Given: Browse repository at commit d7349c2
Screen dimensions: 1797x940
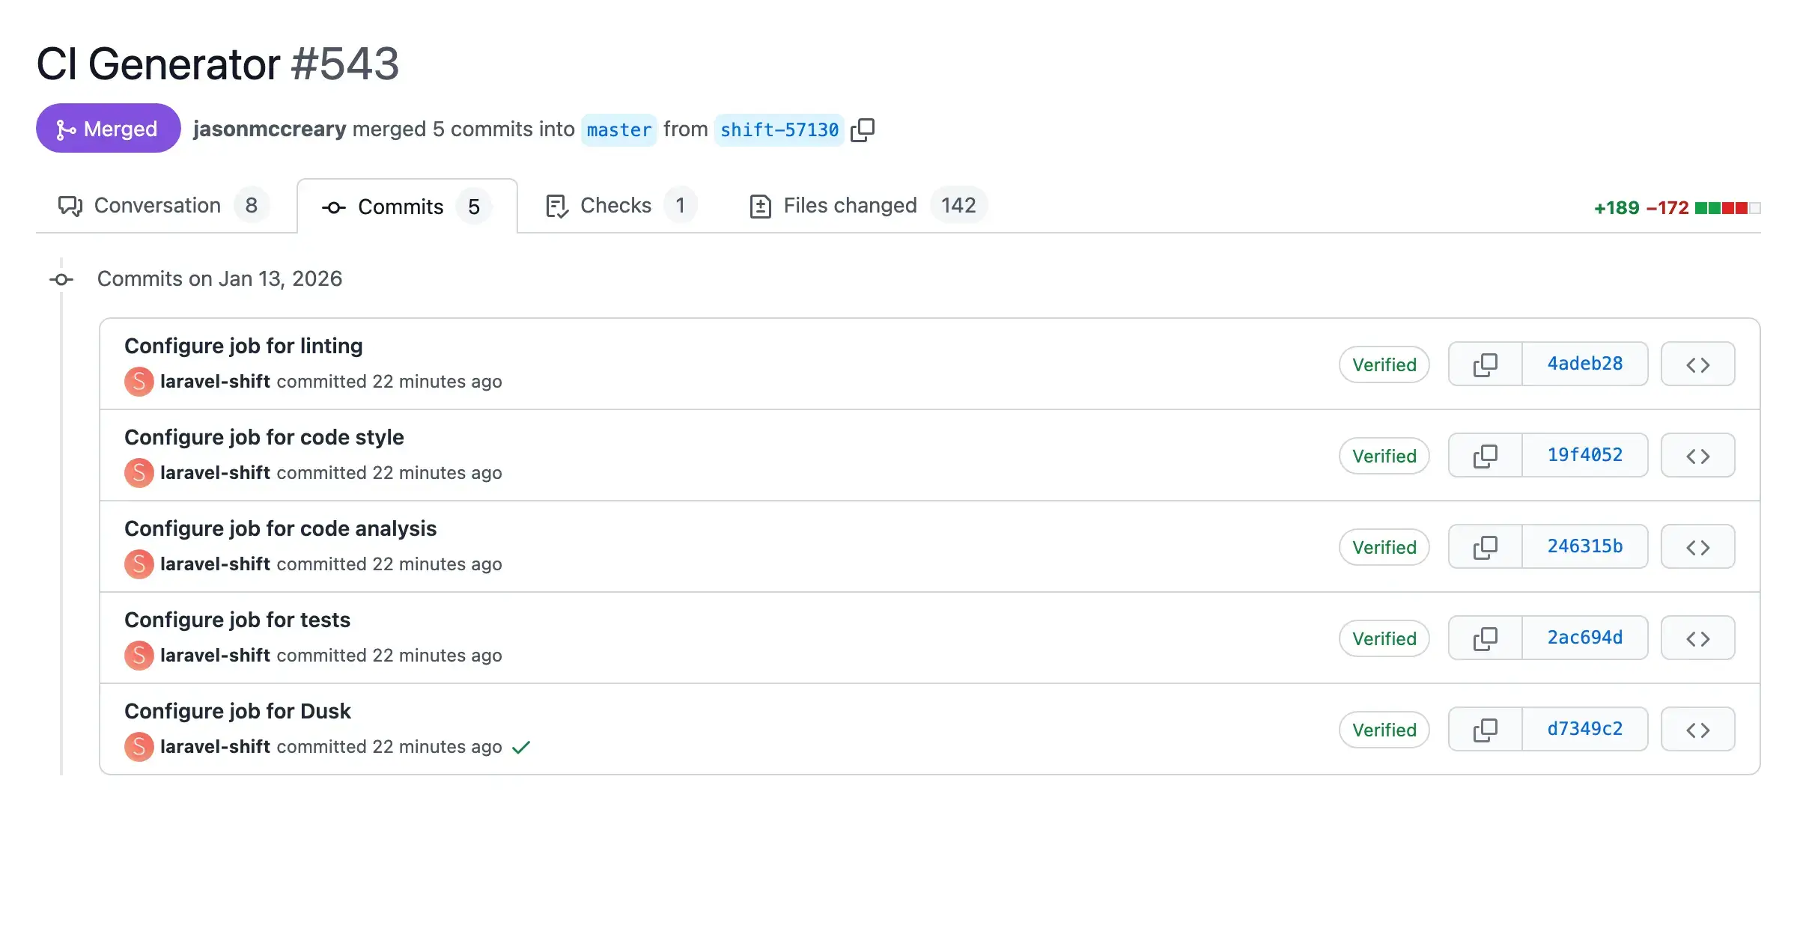Looking at the screenshot, I should (x=1697, y=729).
